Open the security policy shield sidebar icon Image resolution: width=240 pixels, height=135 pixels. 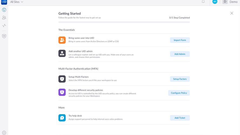4,36
